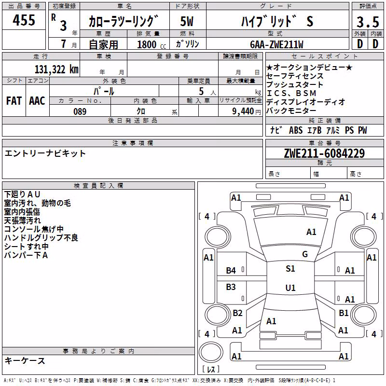Click the recycle deposit 9,440円
This screenshot has width=386, height=386.
pos(247,111)
